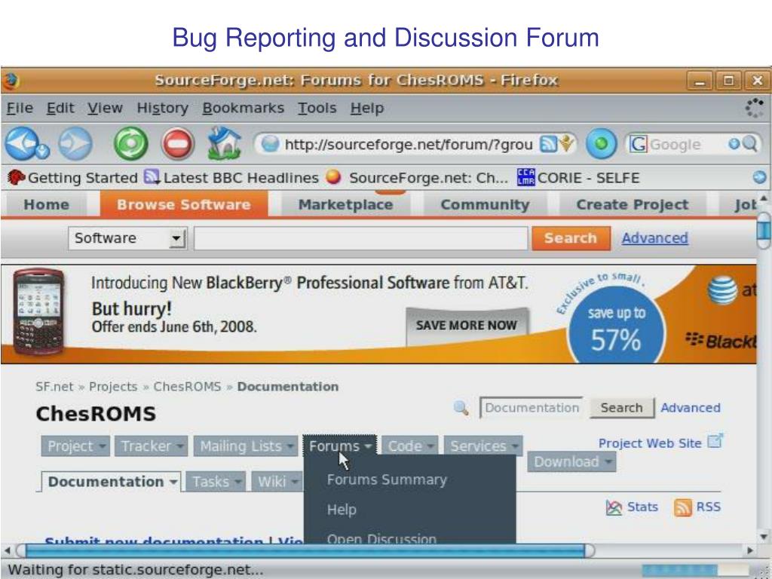Open the SourceForge.net: Ch... bookmark
The height and width of the screenshot is (579, 772).
pos(417,178)
